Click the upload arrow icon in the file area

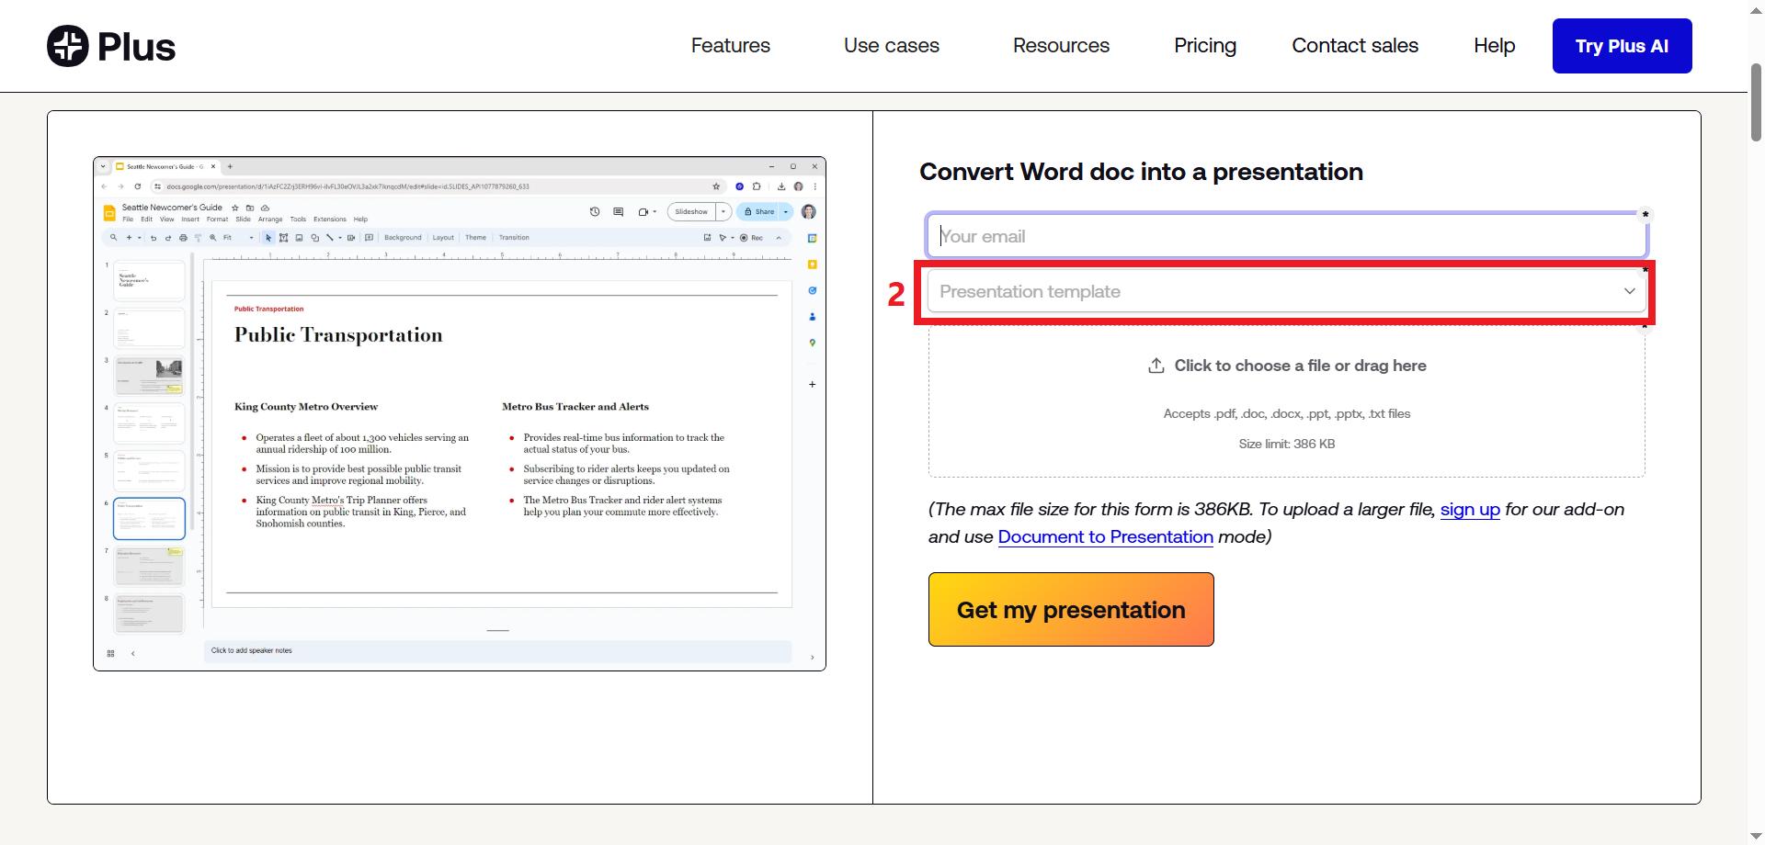pos(1156,366)
